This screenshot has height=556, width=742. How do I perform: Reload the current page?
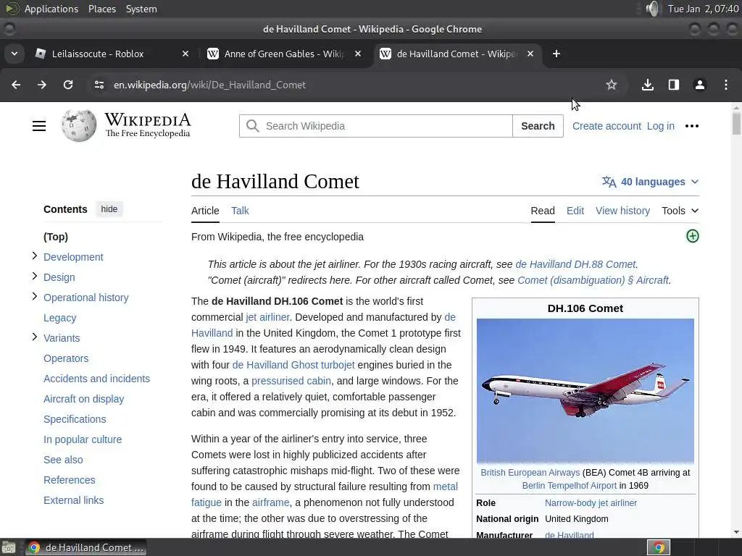68,85
